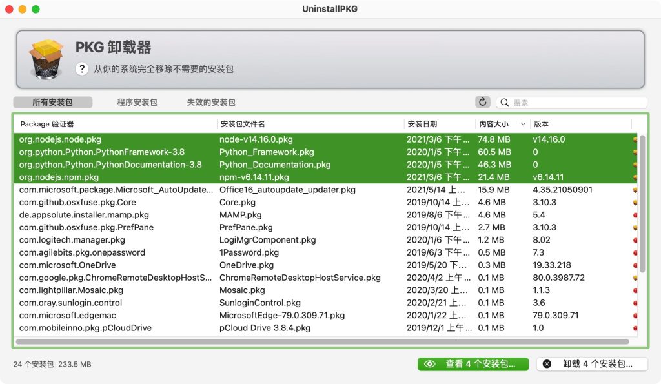Click status icon on MicrosoftEdge-79.0.309.71.pkg row

tap(635, 316)
